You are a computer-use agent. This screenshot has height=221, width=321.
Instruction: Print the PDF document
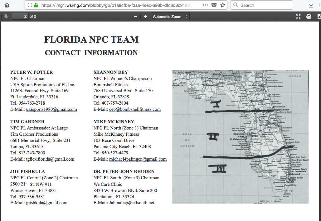pos(309,16)
